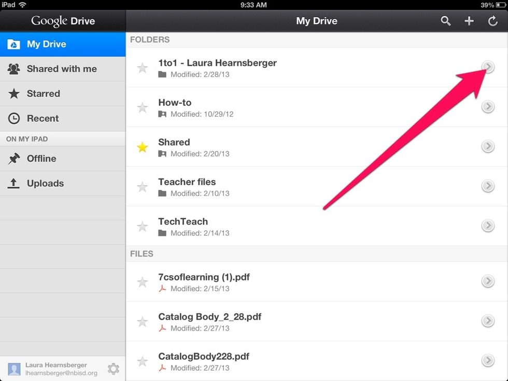The height and width of the screenshot is (381, 508).
Task: Open details chevron for TechTeach
Action: click(x=488, y=225)
